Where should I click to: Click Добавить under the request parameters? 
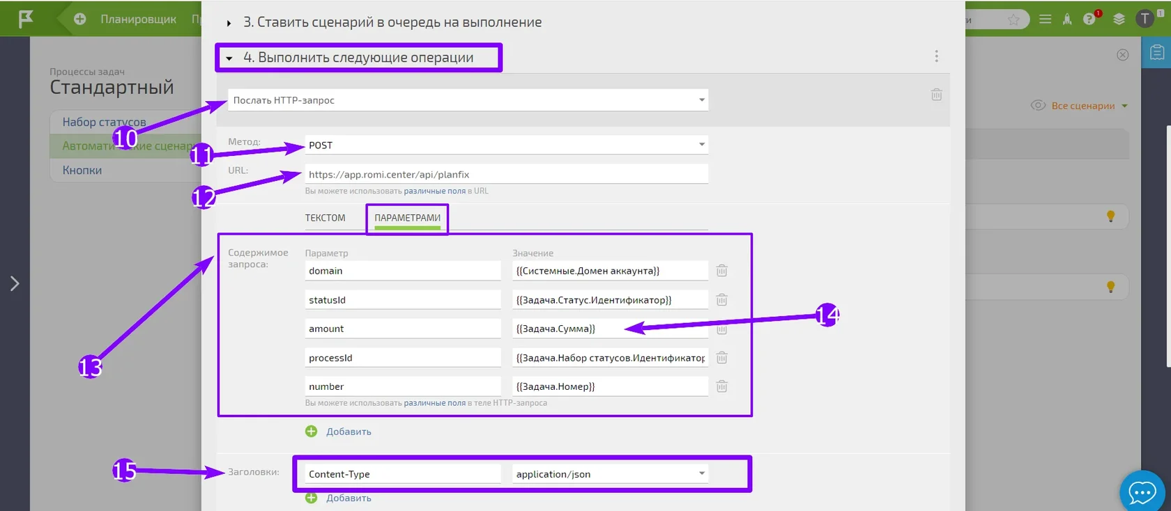click(349, 432)
